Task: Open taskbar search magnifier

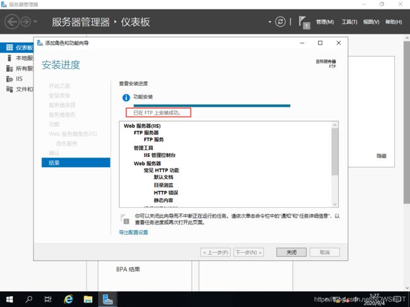Action: [x=29, y=299]
